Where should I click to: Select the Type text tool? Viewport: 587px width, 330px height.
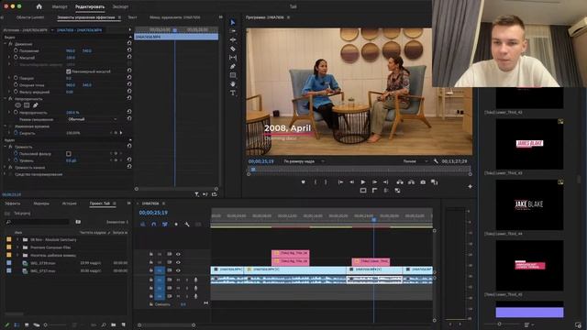tap(233, 93)
